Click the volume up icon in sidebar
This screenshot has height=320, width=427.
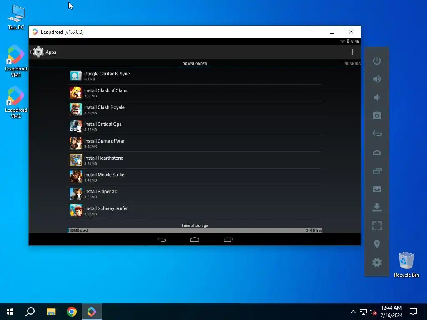click(377, 79)
